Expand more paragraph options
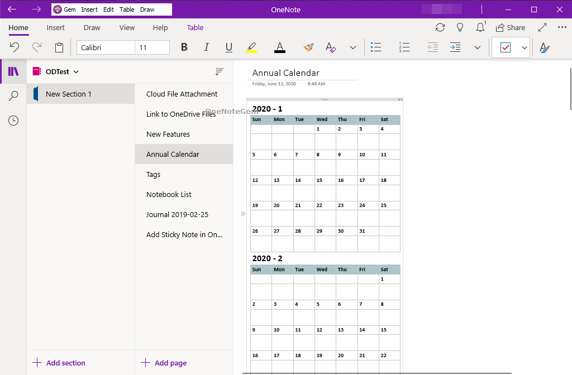The height and width of the screenshot is (375, 572). [x=477, y=48]
